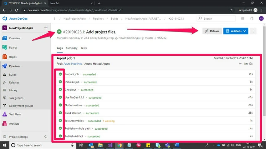Switch to the Tests tab
Viewport: 266px width, 149px height.
pos(84,48)
